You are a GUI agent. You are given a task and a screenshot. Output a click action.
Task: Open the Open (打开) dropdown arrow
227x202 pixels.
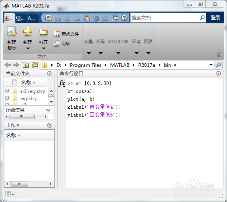coord(43,48)
